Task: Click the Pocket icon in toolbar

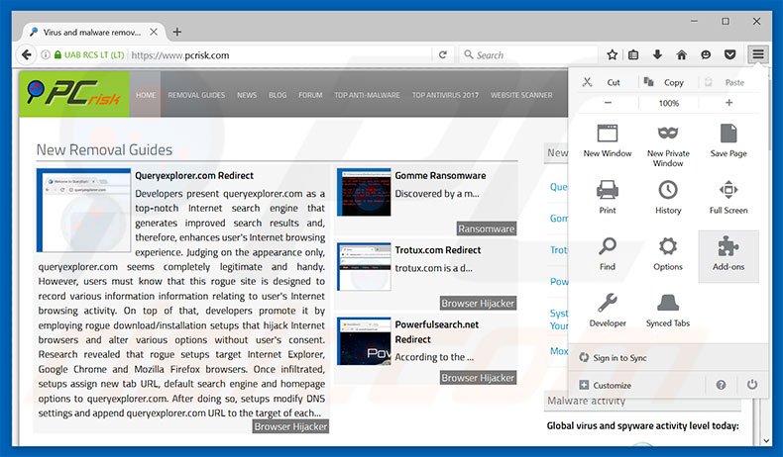Action: (x=729, y=54)
